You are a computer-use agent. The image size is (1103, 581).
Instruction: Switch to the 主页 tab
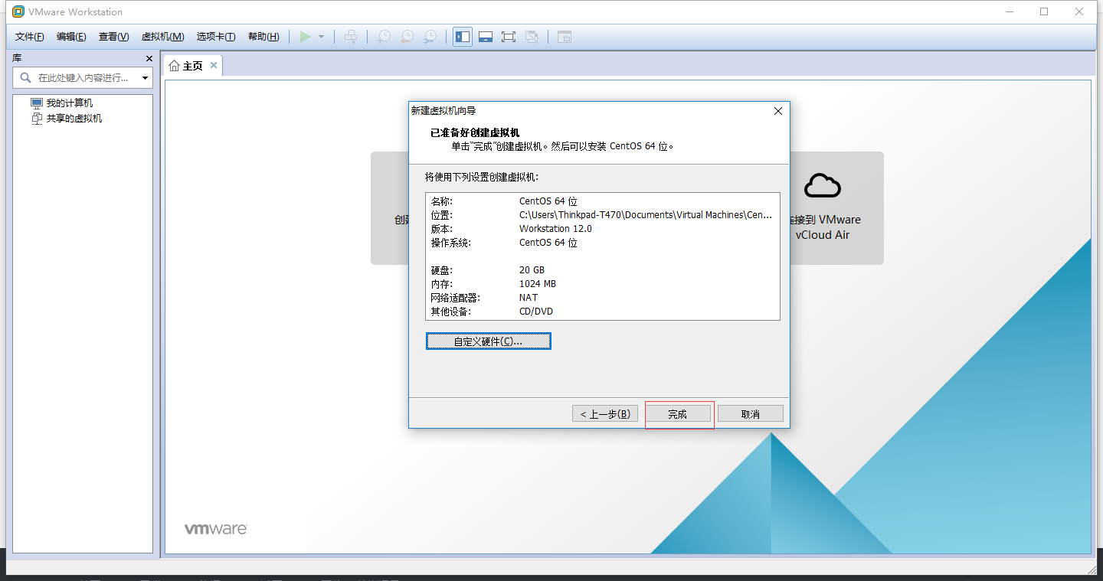(193, 66)
